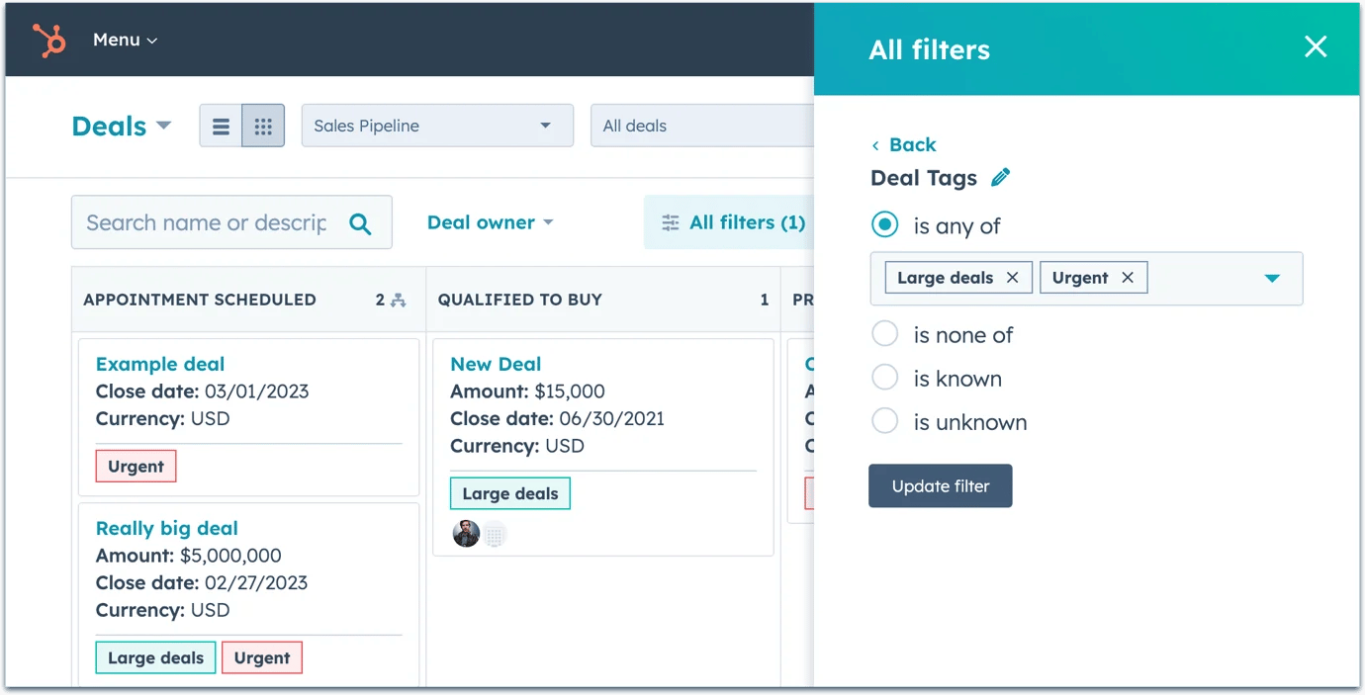Select the "is none of" radio option
The height and width of the screenshot is (695, 1365).
884,334
